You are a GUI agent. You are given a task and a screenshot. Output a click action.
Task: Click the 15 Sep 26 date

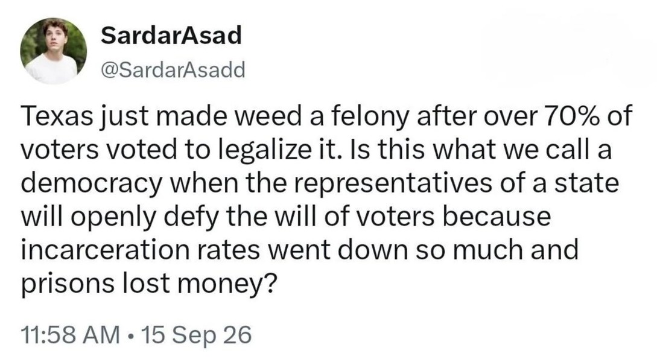coord(197,335)
